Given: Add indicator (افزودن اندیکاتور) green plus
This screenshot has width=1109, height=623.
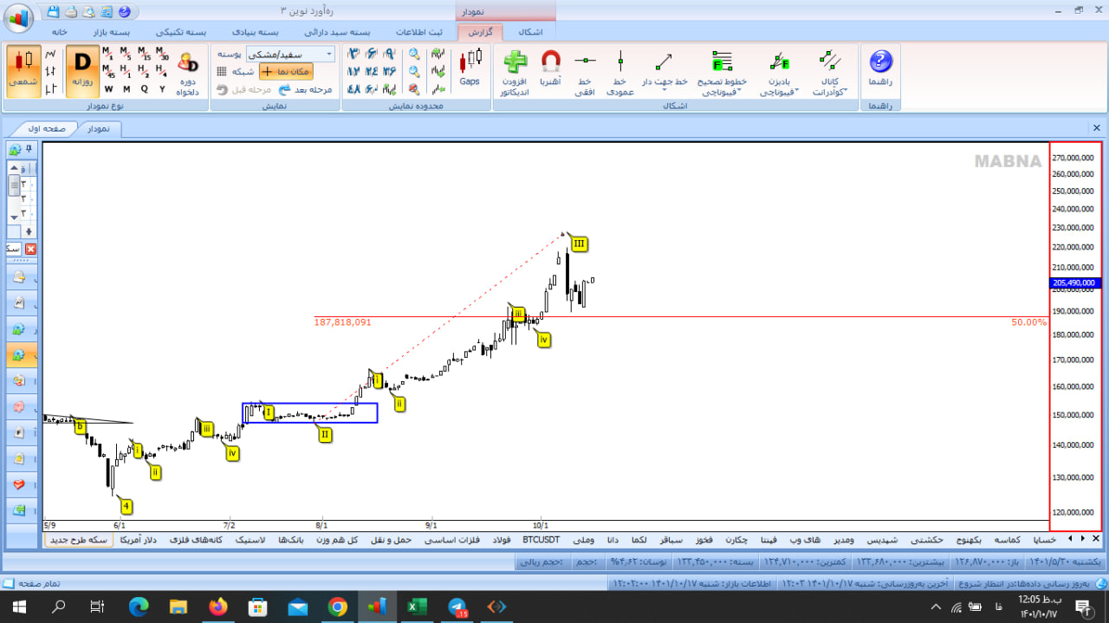Looking at the screenshot, I should tap(515, 73).
